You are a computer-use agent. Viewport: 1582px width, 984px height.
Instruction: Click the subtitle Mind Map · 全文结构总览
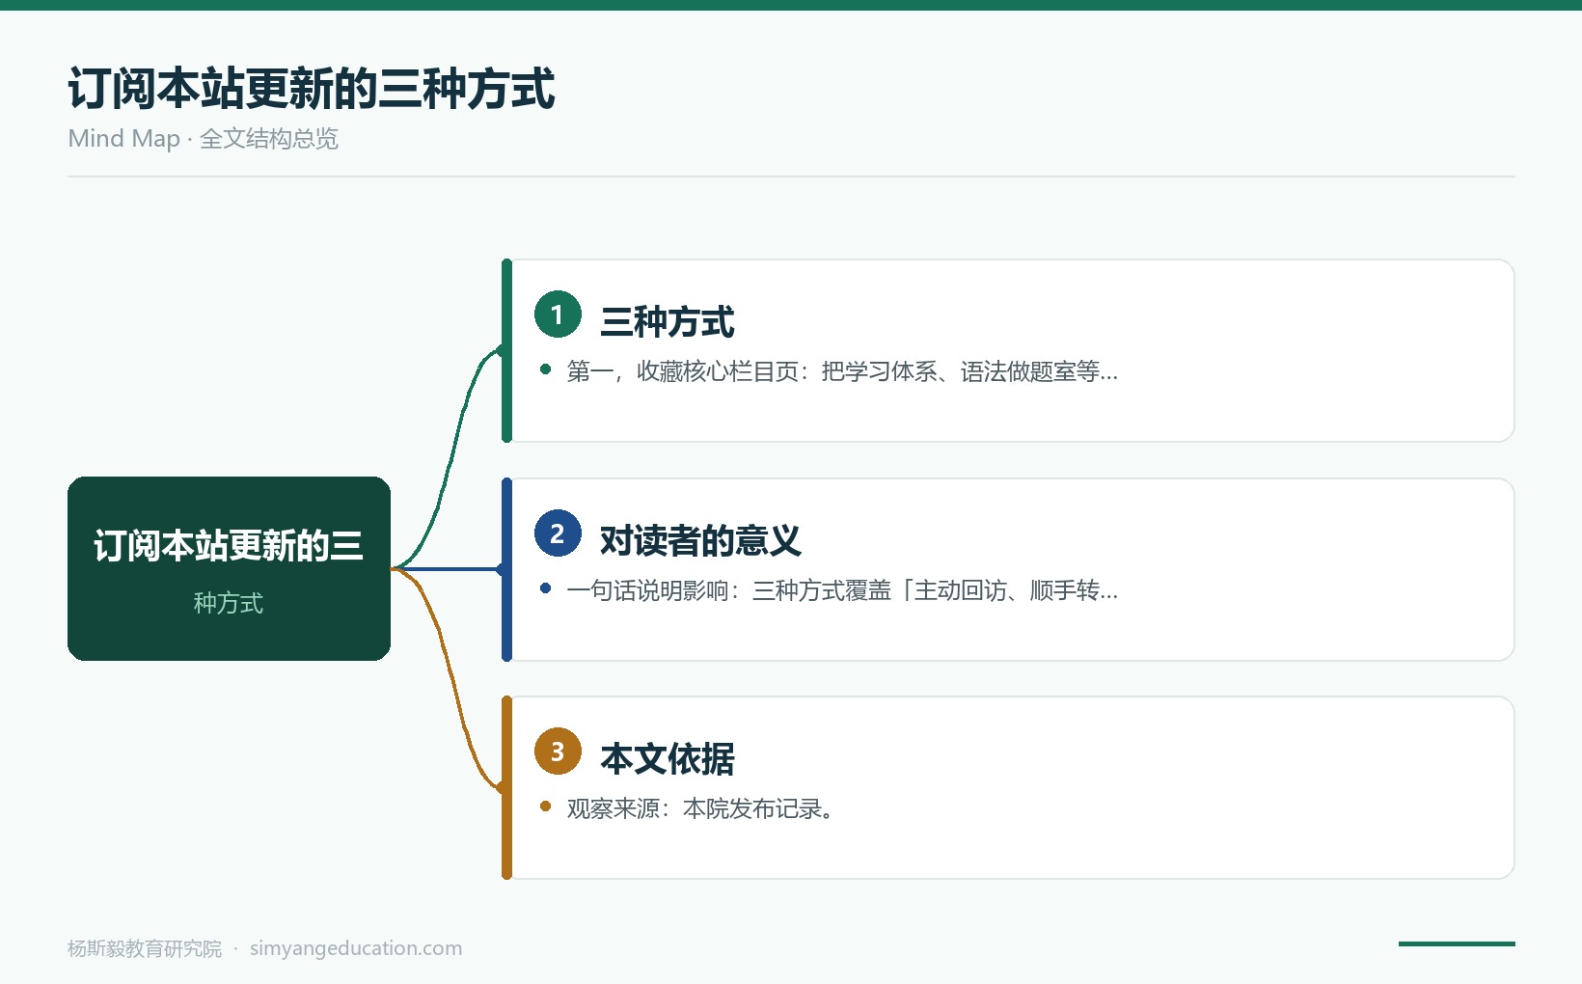204,139
